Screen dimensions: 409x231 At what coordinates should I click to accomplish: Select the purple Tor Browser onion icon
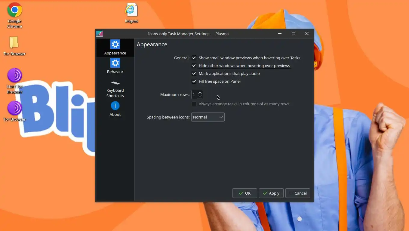(14, 111)
